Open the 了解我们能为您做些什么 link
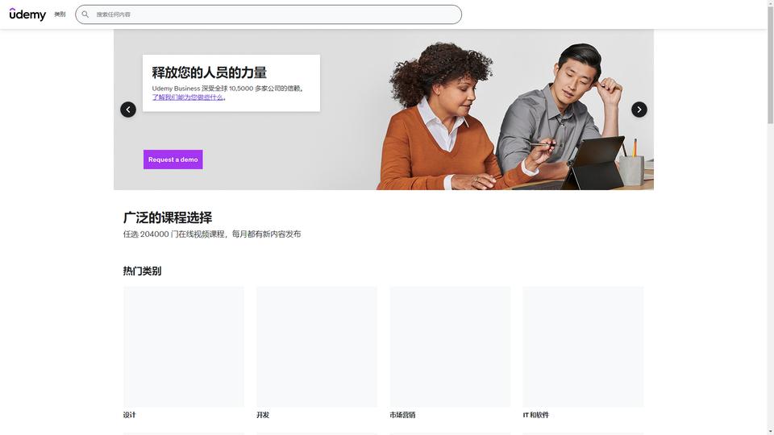774x435 pixels. pos(188,97)
